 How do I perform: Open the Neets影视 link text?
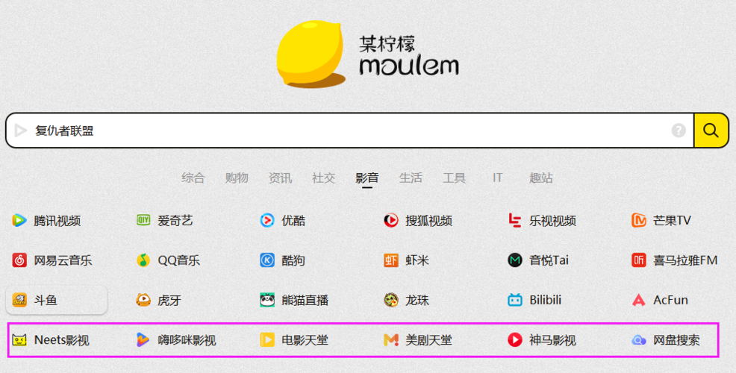61,340
